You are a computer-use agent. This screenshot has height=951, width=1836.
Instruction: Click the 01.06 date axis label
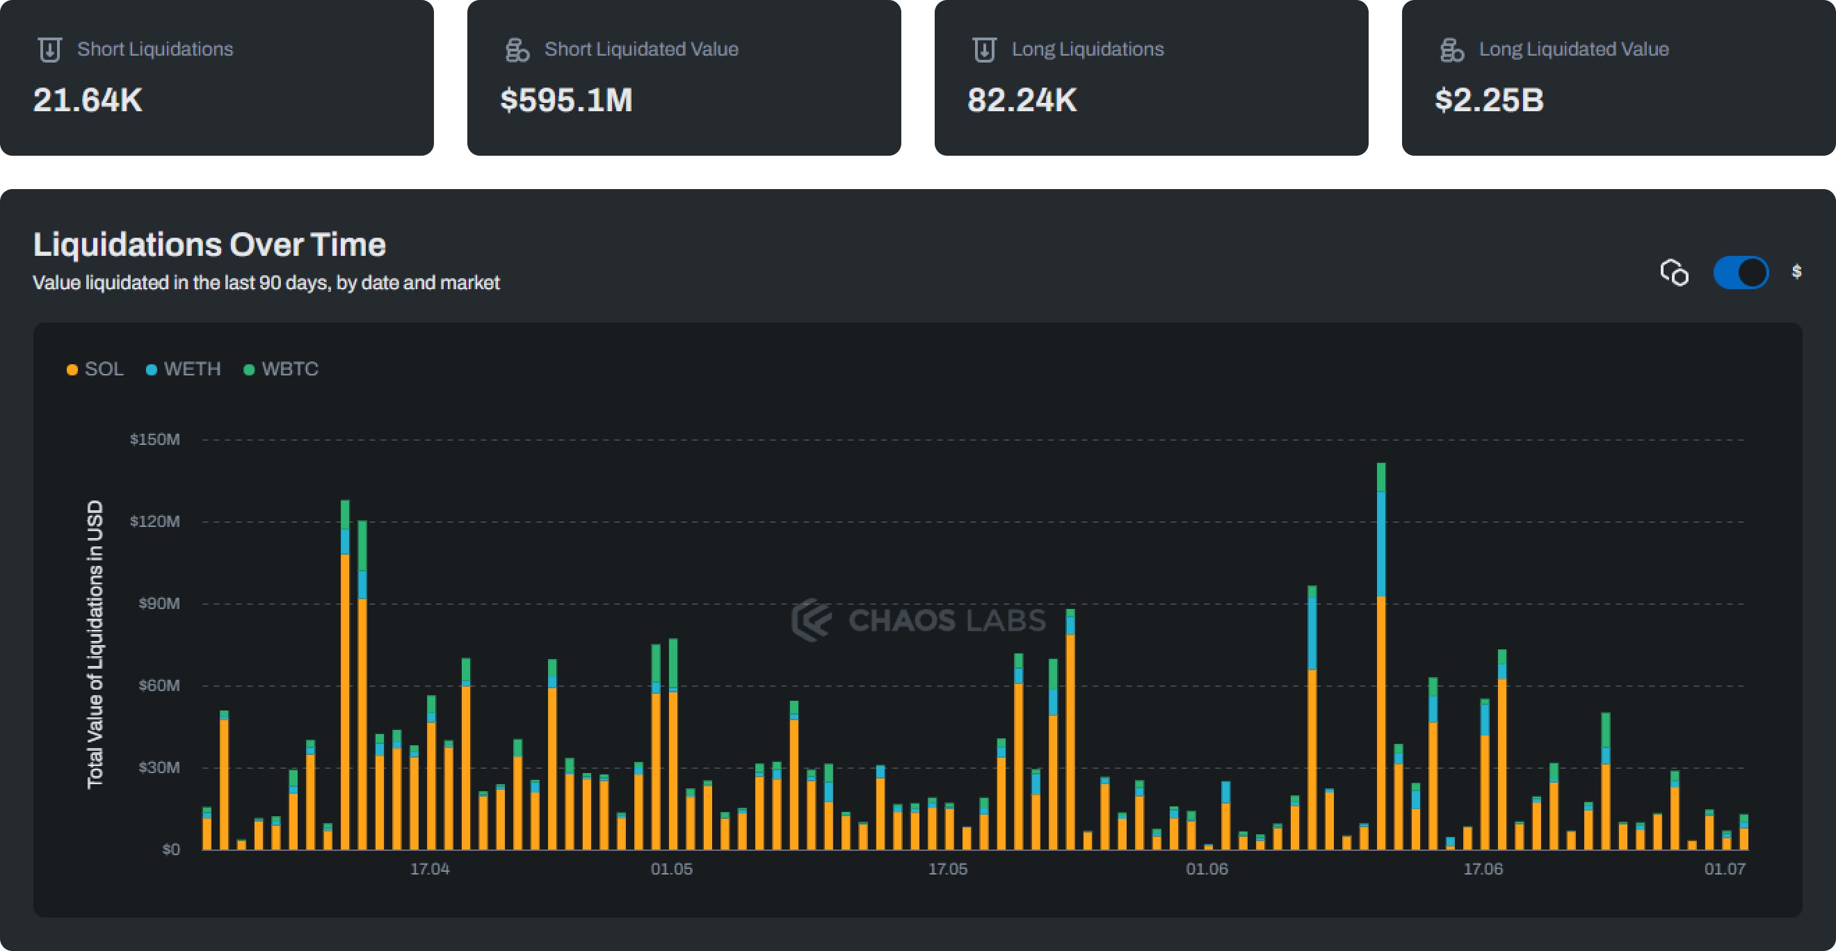[1207, 869]
